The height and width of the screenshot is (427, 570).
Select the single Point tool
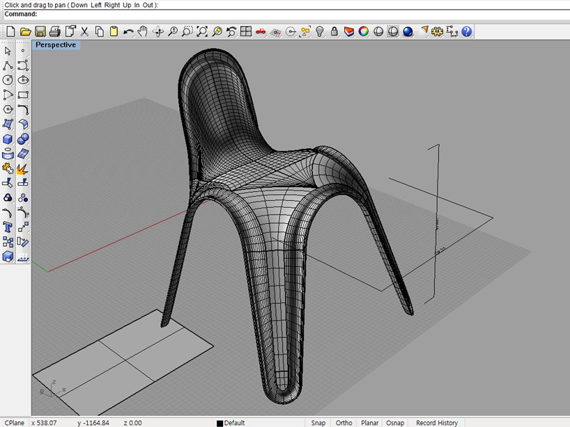[23, 51]
